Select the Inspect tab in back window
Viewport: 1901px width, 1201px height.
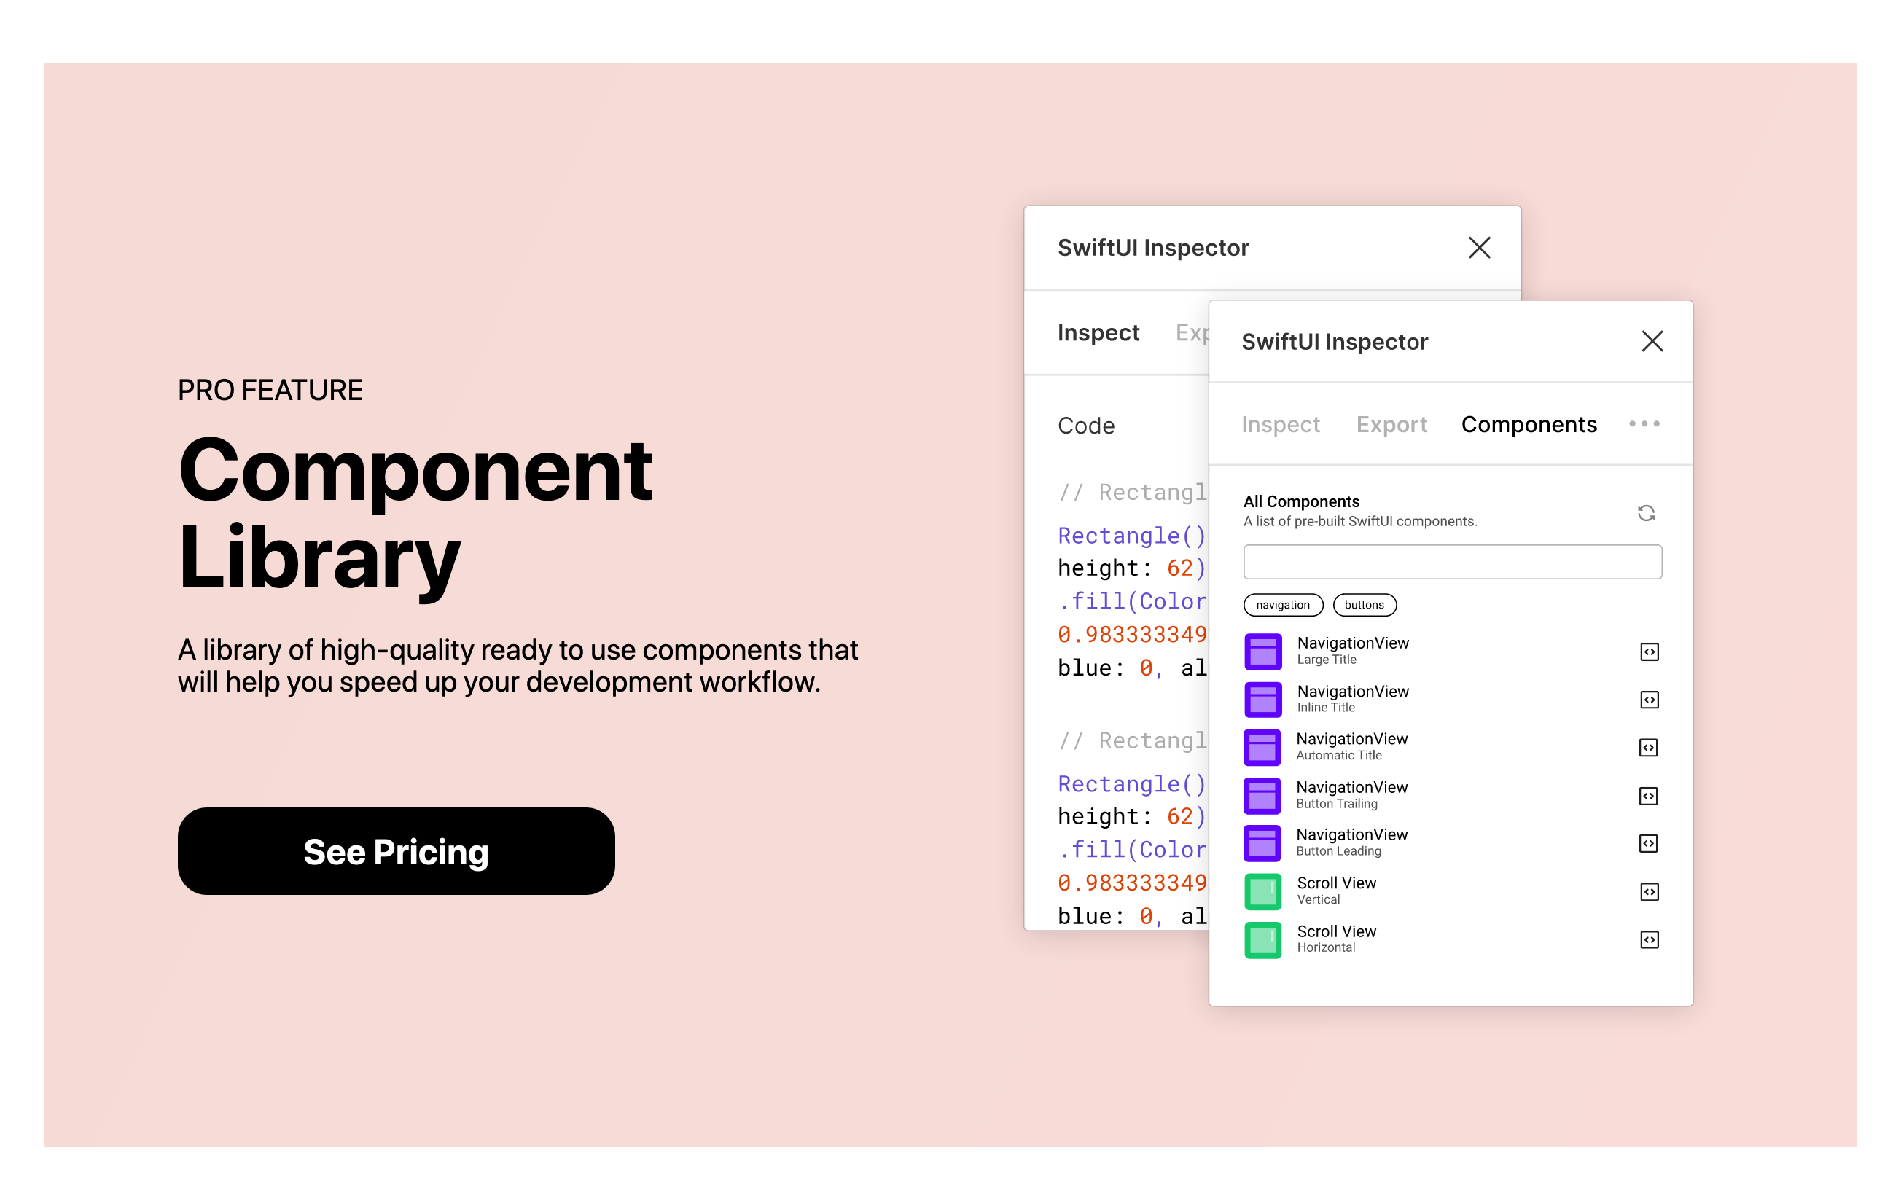(1098, 333)
